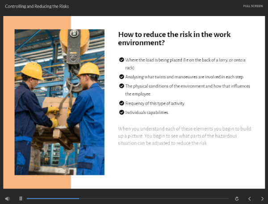Pause the slide playback
Viewport: 268px width, 204px height.
tap(21, 198)
